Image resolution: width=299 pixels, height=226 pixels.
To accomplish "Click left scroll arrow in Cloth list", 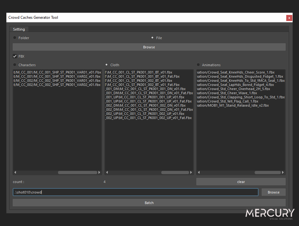I will pos(107,173).
